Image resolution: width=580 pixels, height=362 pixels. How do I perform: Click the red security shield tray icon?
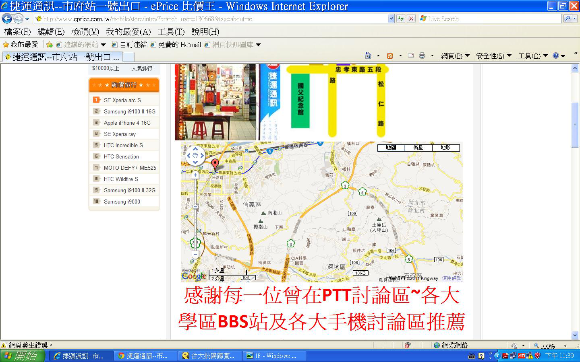[x=537, y=356]
